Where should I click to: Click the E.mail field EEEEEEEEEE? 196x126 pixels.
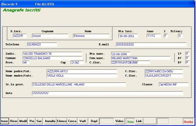(151, 44)
